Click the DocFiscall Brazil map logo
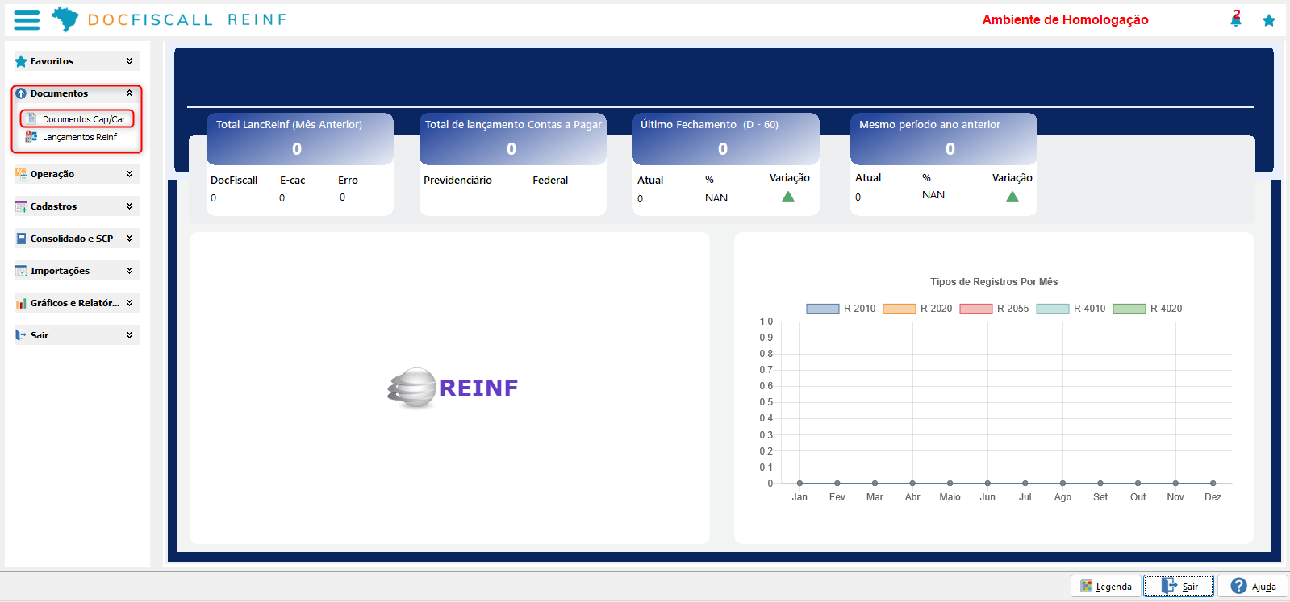This screenshot has width=1290, height=602. point(65,19)
